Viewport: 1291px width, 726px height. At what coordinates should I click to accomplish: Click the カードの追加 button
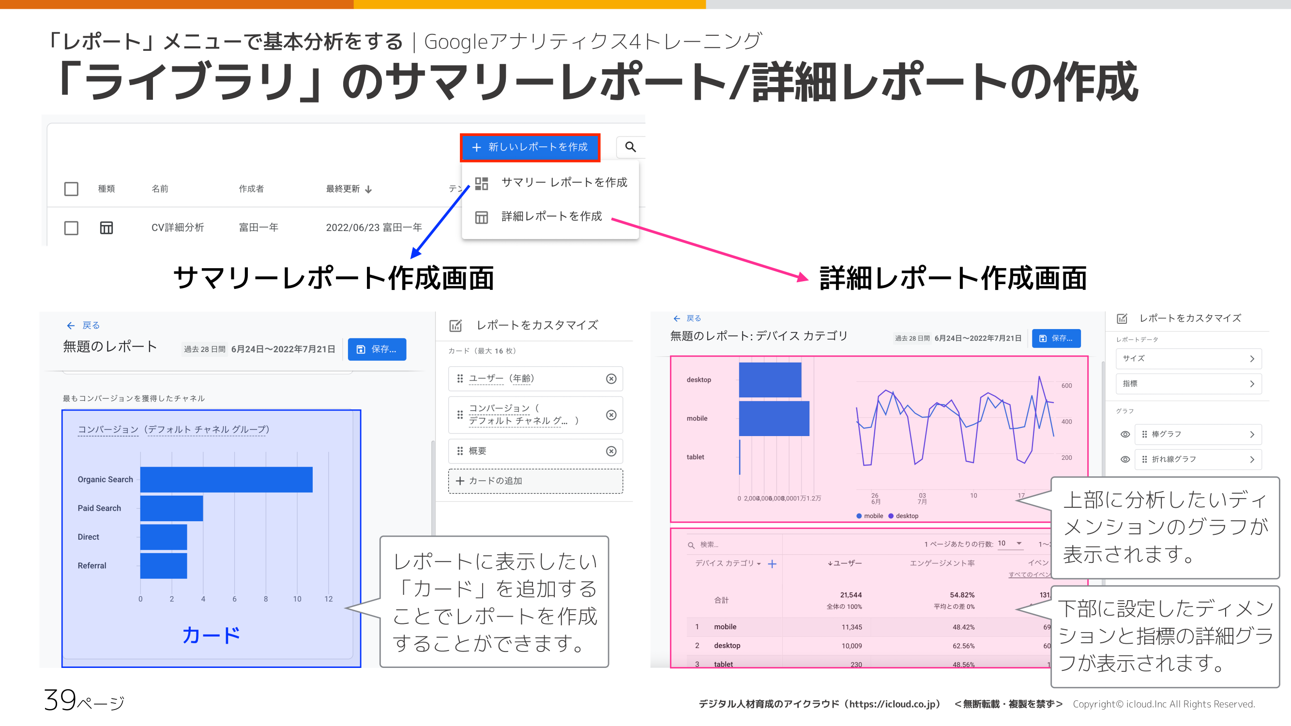point(535,481)
